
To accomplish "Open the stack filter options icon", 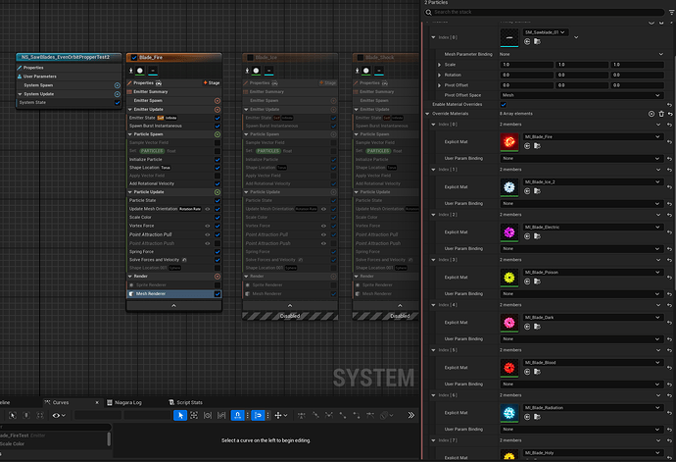I will pyautogui.click(x=671, y=13).
